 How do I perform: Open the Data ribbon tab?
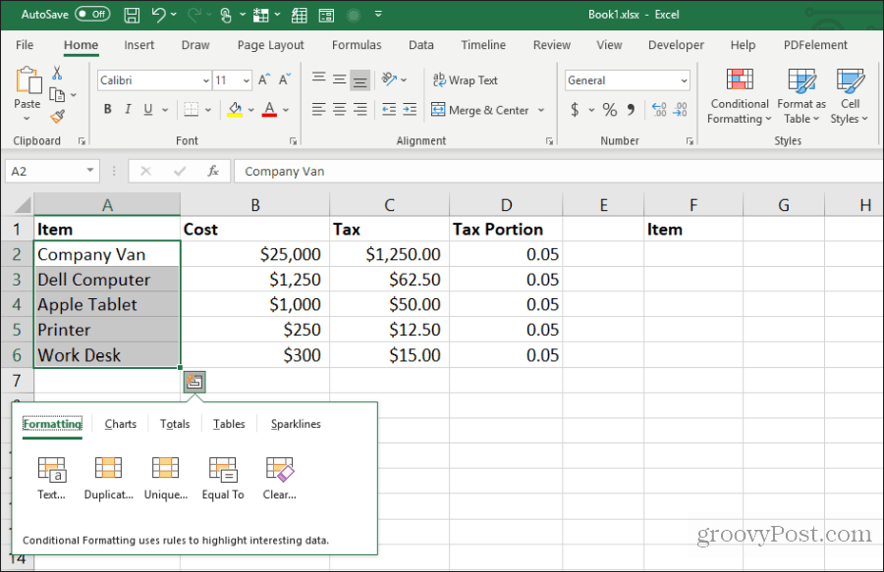tap(421, 45)
